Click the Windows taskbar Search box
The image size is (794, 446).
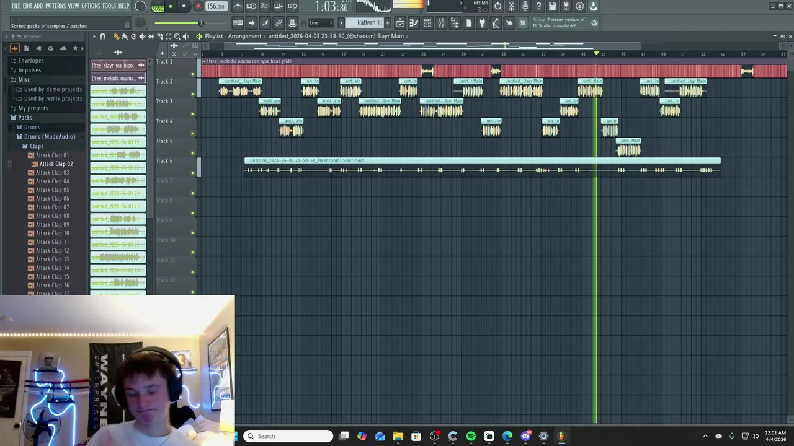pyautogui.click(x=288, y=436)
